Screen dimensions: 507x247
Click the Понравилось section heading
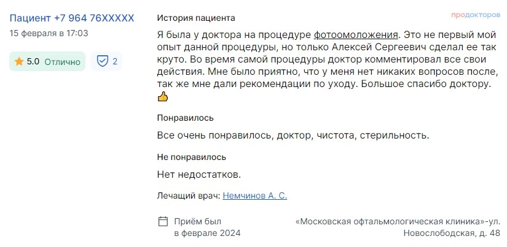185,118
